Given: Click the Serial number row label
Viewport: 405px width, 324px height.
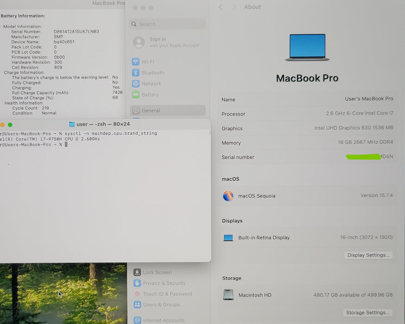Looking at the screenshot, I should pyautogui.click(x=238, y=157).
